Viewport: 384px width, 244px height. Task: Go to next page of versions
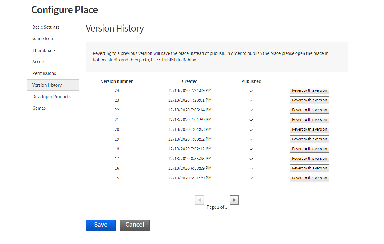pos(234,200)
